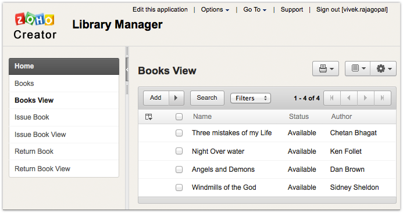The image size is (403, 213).
Task: Check the Angels and Demons row
Action: tap(179, 169)
